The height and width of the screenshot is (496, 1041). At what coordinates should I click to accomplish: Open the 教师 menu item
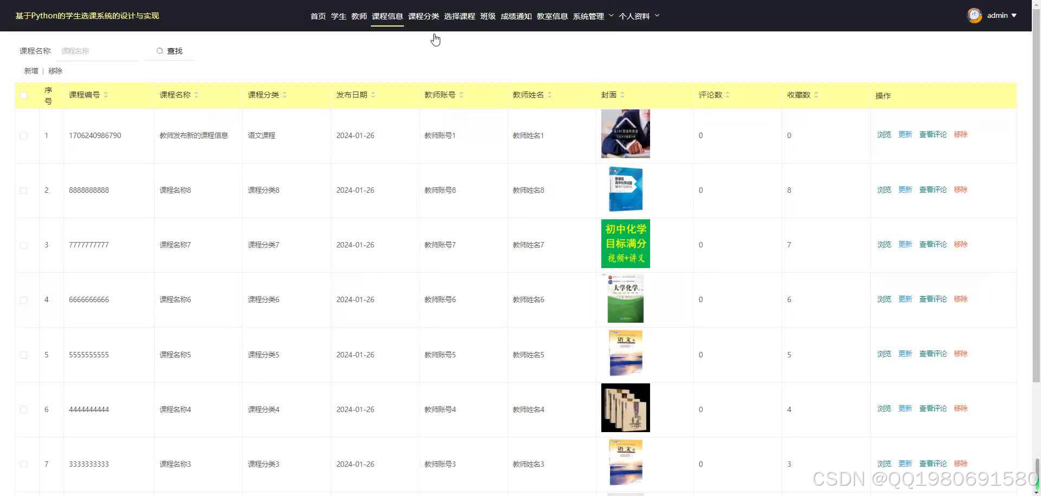tap(359, 16)
